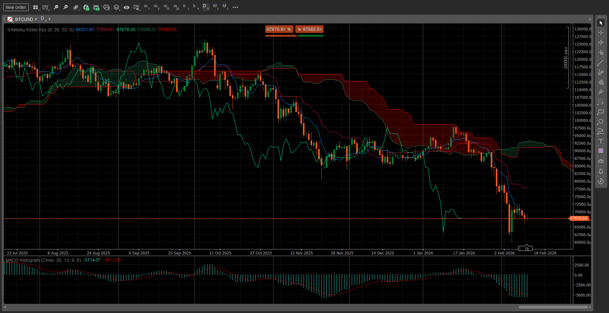Switch to W1 weekly timeframe

point(215,7)
